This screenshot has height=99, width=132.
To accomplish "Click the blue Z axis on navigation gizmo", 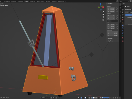I will click(x=101, y=4).
